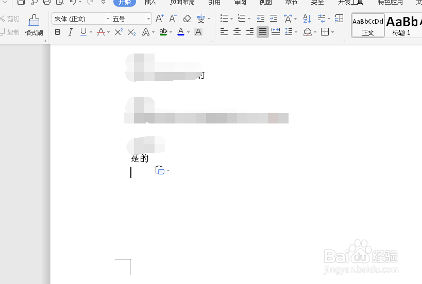This screenshot has width=422, height=284.
Task: Expand underline style dropdown arrow
Action: [91, 32]
